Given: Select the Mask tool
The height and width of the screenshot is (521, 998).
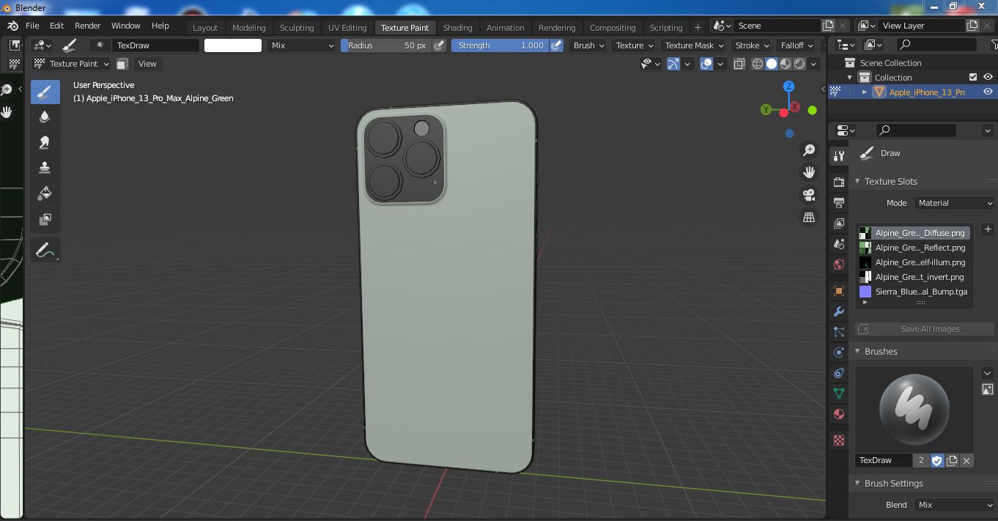Looking at the screenshot, I should pos(45,219).
